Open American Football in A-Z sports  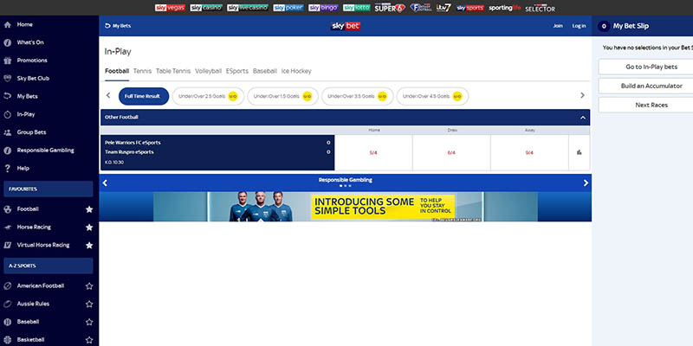(x=41, y=286)
